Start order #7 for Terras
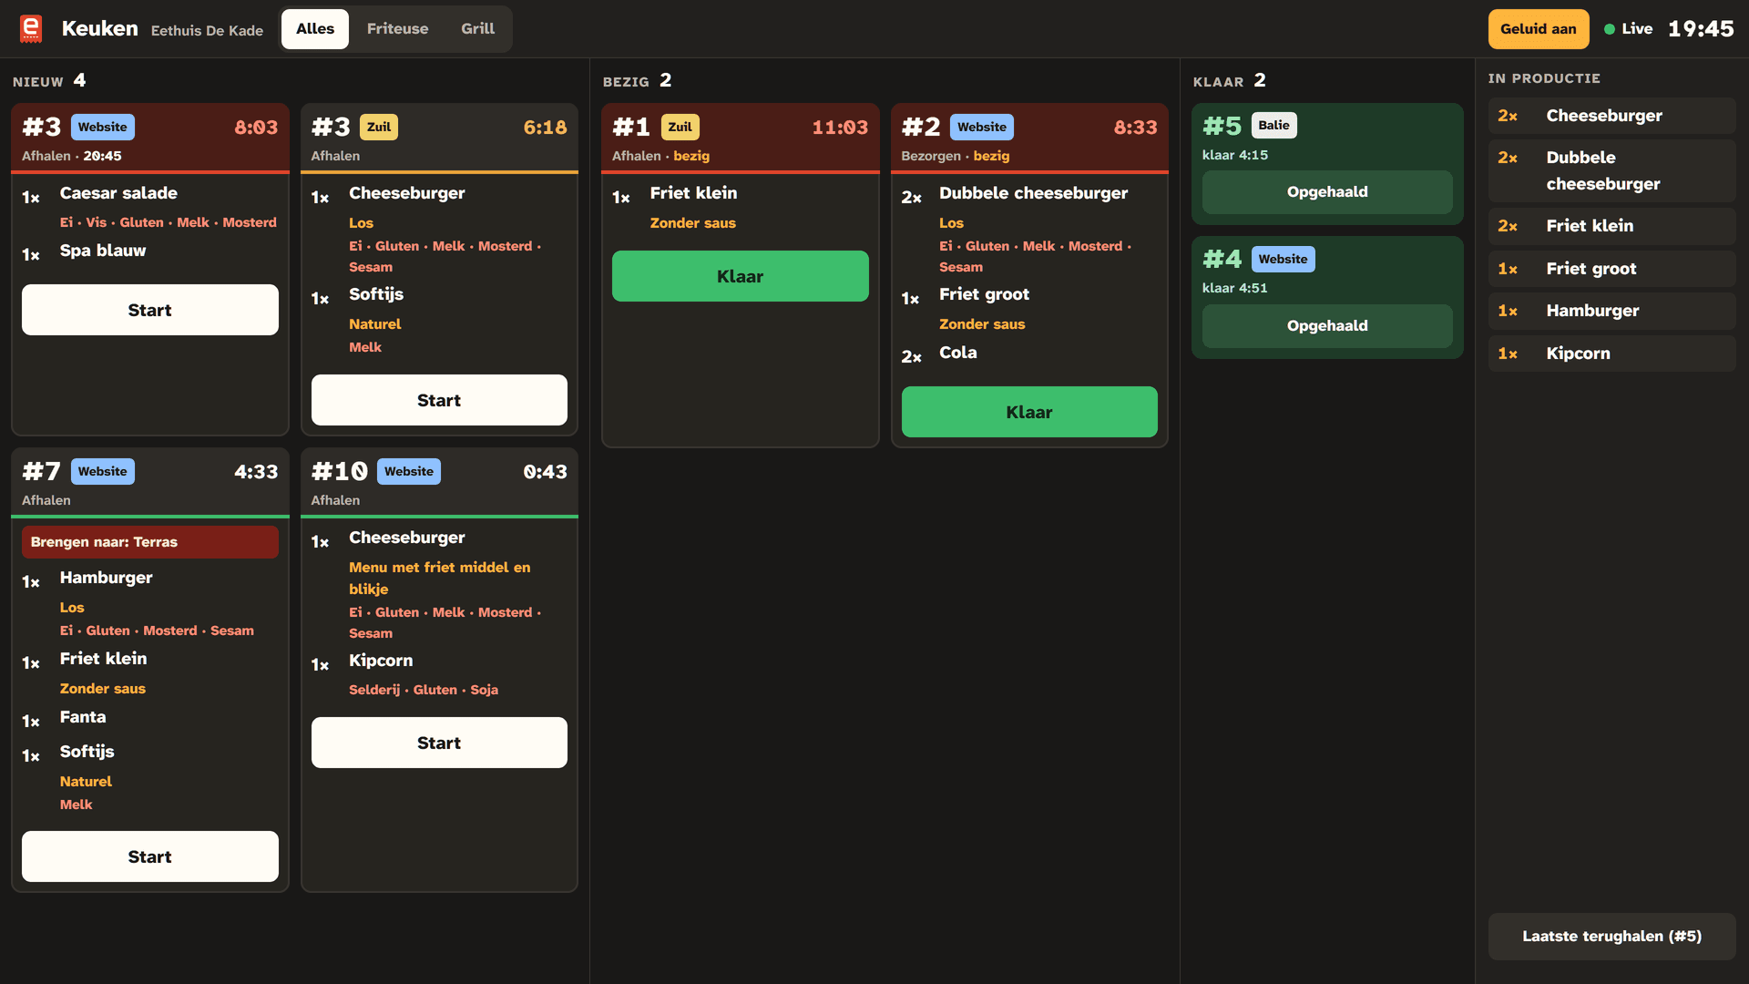The image size is (1749, 984). [x=150, y=856]
